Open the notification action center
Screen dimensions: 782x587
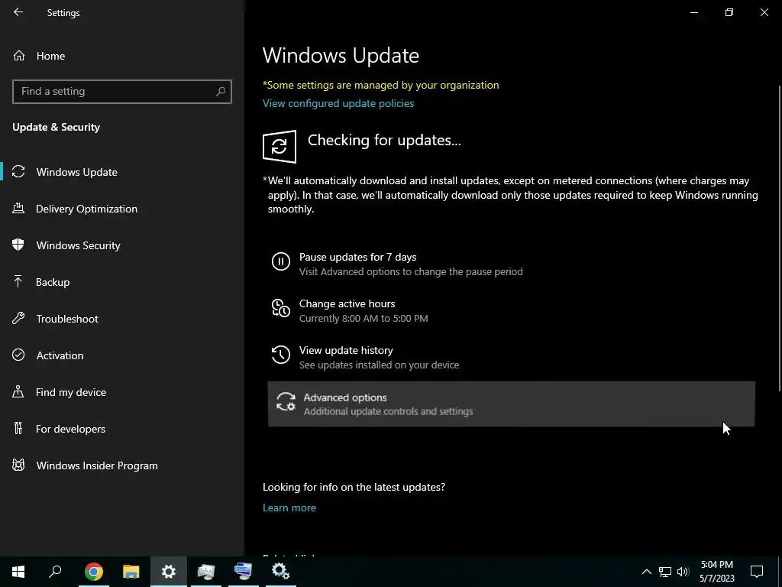pyautogui.click(x=757, y=572)
